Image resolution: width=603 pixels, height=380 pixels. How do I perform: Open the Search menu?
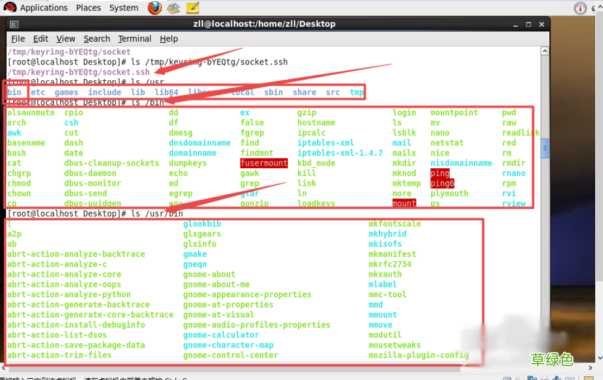point(96,39)
